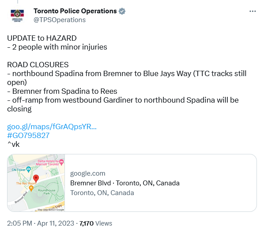This screenshot has height=234, width=264.
Task: Open the @TPSOperations handle
Action: 60,20
